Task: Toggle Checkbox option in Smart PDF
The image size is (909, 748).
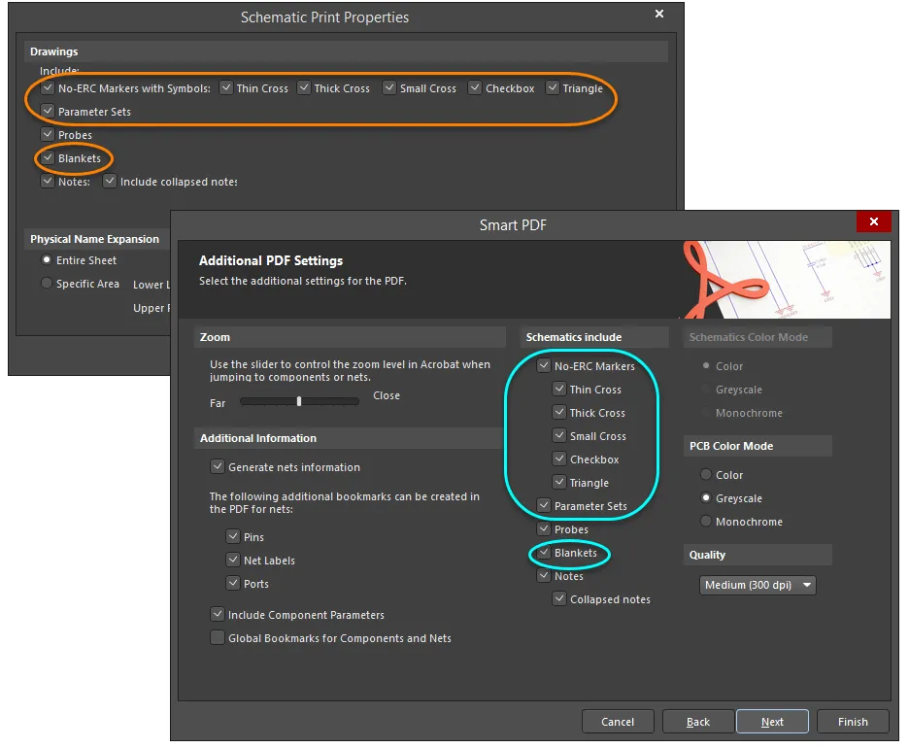Action: coord(559,459)
